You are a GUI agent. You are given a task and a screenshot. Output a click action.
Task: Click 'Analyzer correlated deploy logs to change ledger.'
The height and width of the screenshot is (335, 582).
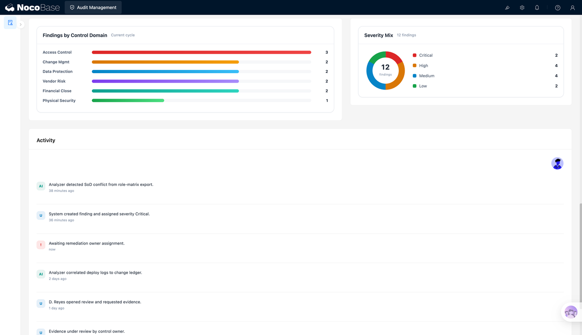[95, 273]
